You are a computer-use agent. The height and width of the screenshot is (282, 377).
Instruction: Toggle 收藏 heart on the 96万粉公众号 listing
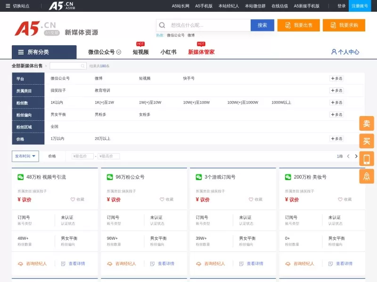161,199
